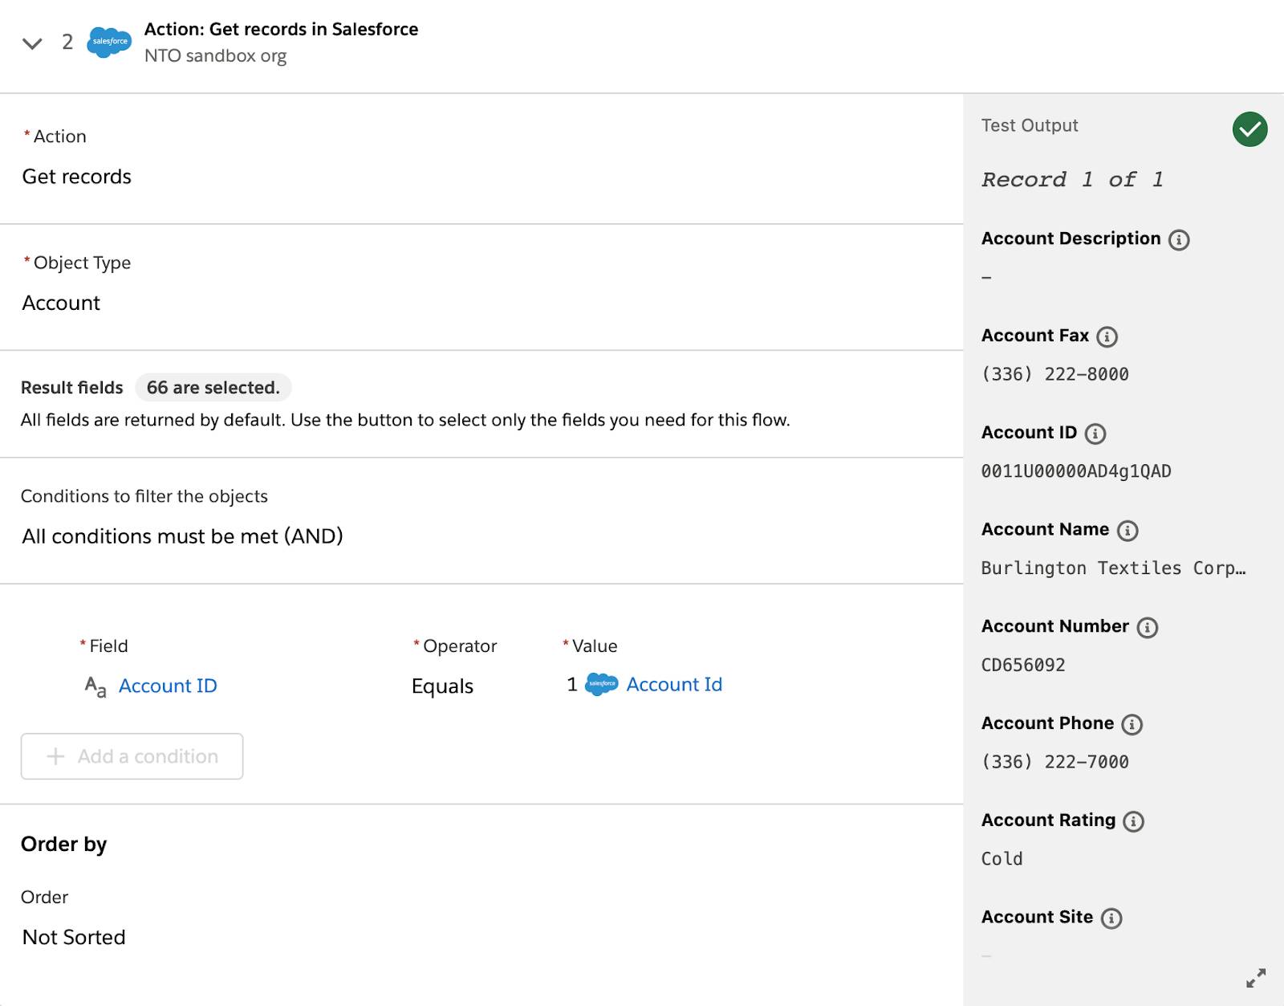Click the Burlington Textiles Corp name value
The image size is (1284, 1006).
1113,568
